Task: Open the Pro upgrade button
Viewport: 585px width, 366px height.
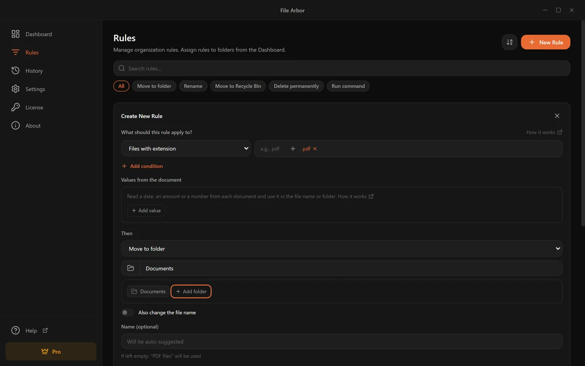Action: coord(51,351)
